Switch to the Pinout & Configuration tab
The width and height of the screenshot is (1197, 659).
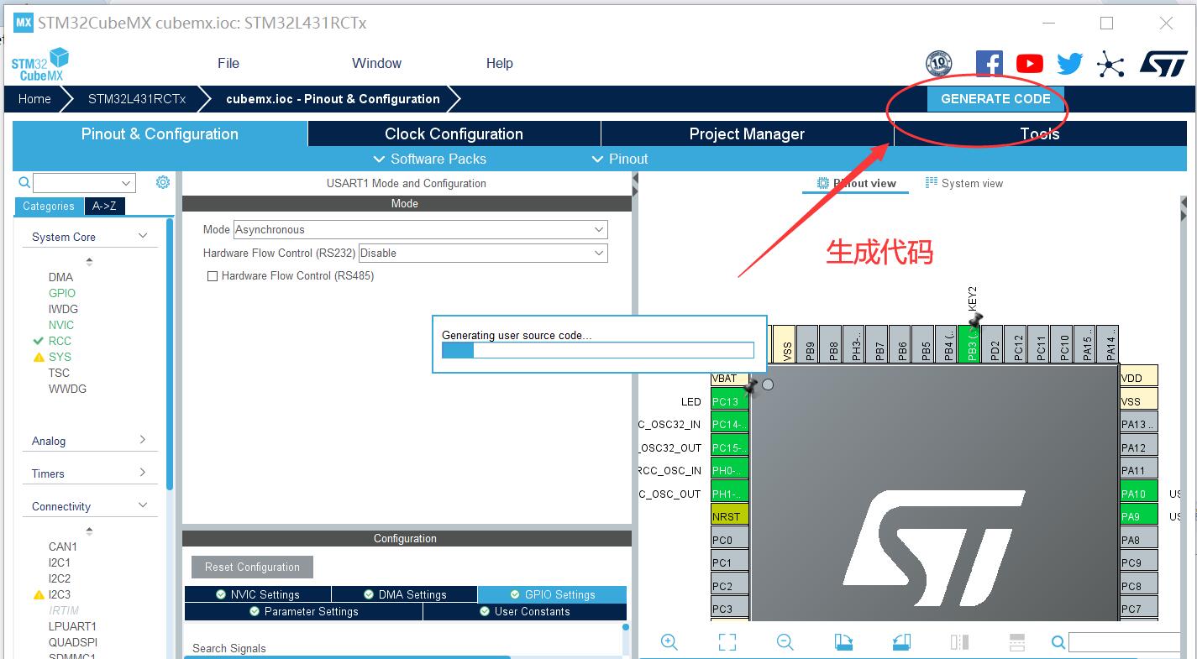tap(160, 133)
